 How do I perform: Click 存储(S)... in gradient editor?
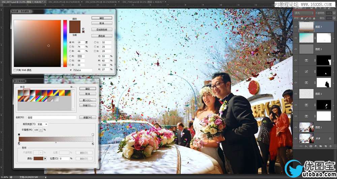tap(88, 105)
